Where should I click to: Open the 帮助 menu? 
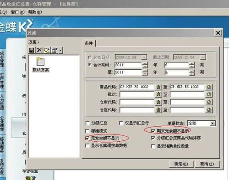point(35,12)
